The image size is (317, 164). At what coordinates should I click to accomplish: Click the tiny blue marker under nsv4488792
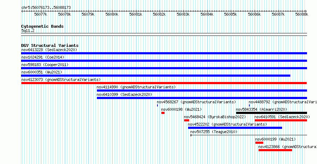pyautogui.click(x=249, y=105)
